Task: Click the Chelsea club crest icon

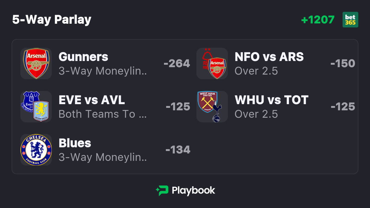Action: pos(36,150)
